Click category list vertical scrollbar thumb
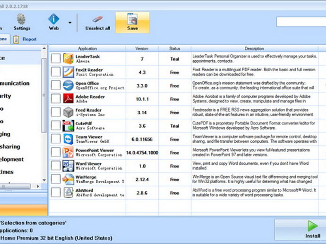Viewport: 326px width, 244px height. pyautogui.click(x=44, y=95)
